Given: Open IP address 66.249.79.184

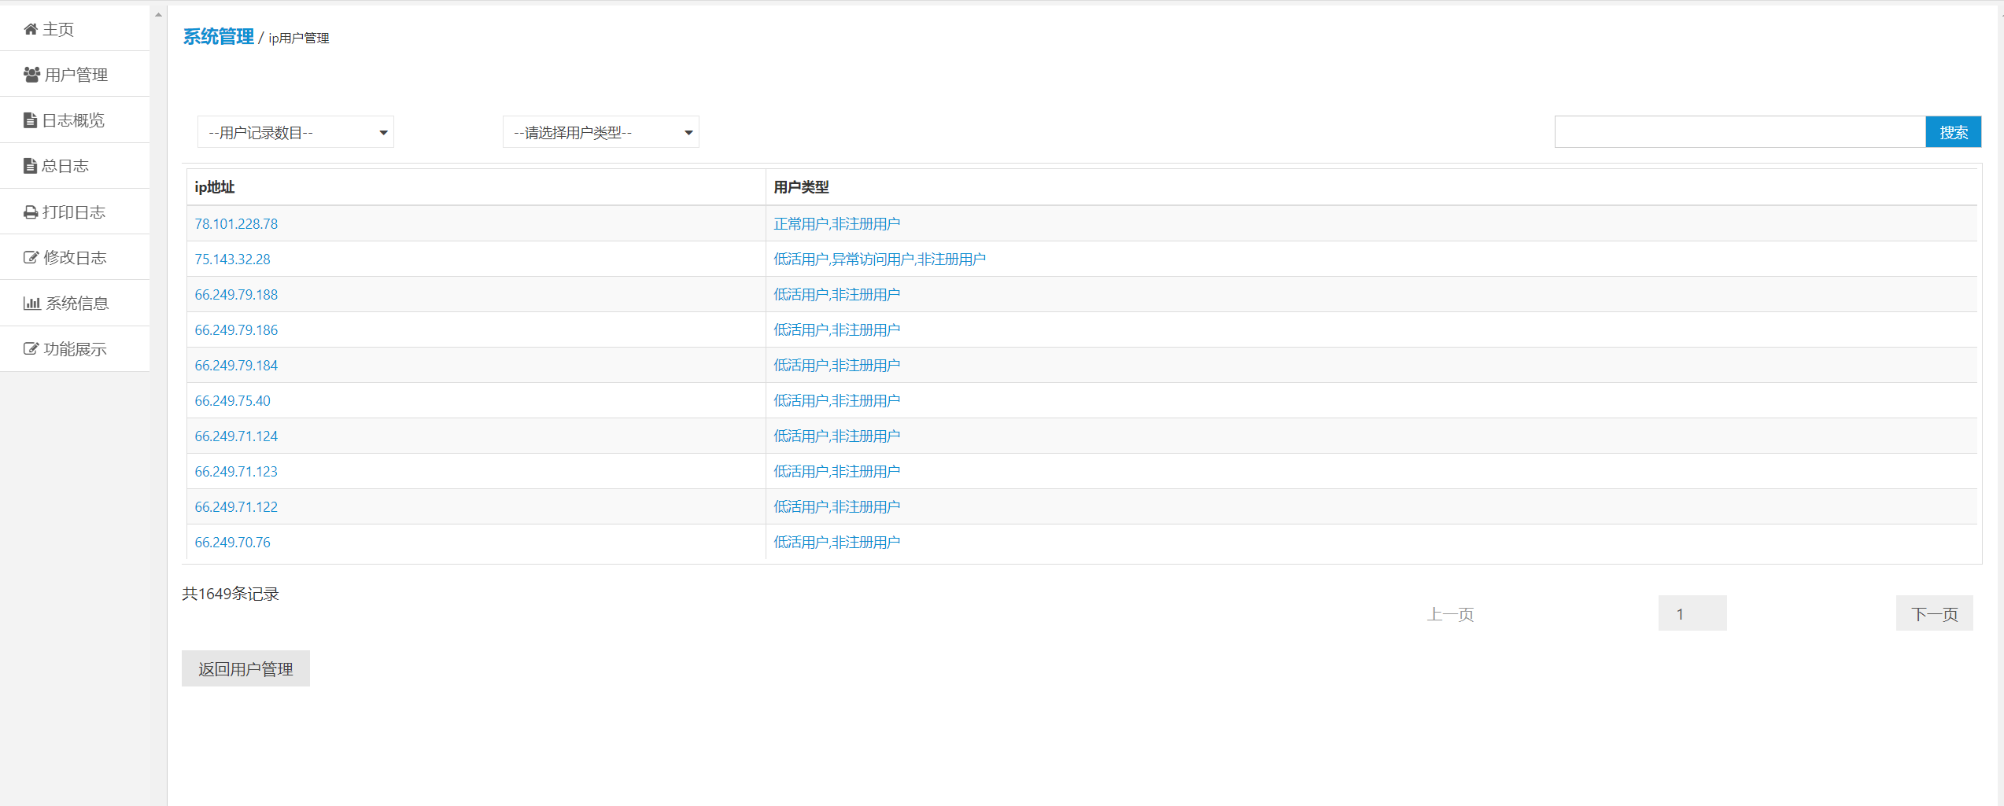Looking at the screenshot, I should (x=236, y=366).
